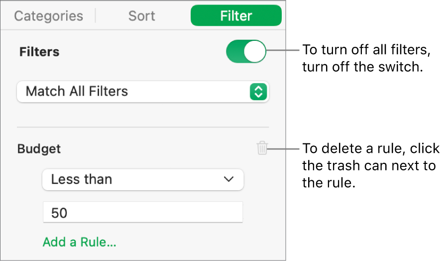Click the callout line pointing to the Filters switch

click(x=282, y=50)
